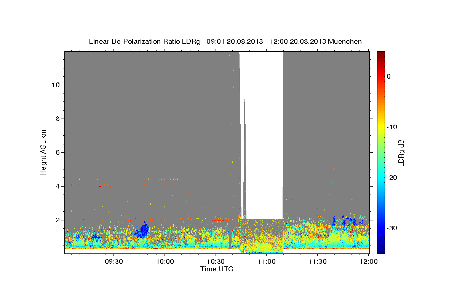Click the 'LDRg dB' colorbar label
457x304 pixels.
pyautogui.click(x=401, y=153)
